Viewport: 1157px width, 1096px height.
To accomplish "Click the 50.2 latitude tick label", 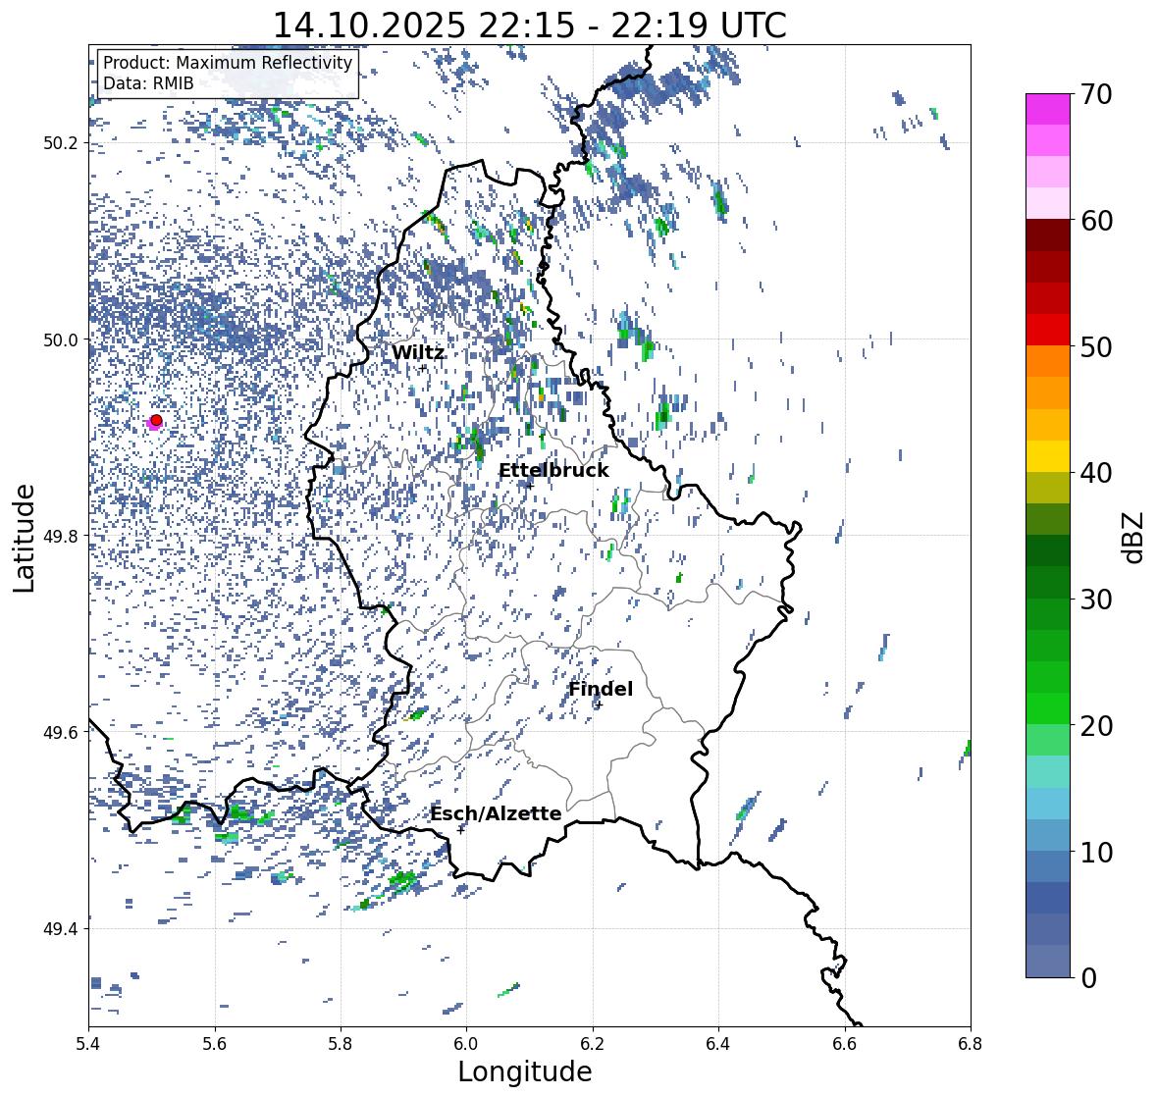I will click(59, 143).
